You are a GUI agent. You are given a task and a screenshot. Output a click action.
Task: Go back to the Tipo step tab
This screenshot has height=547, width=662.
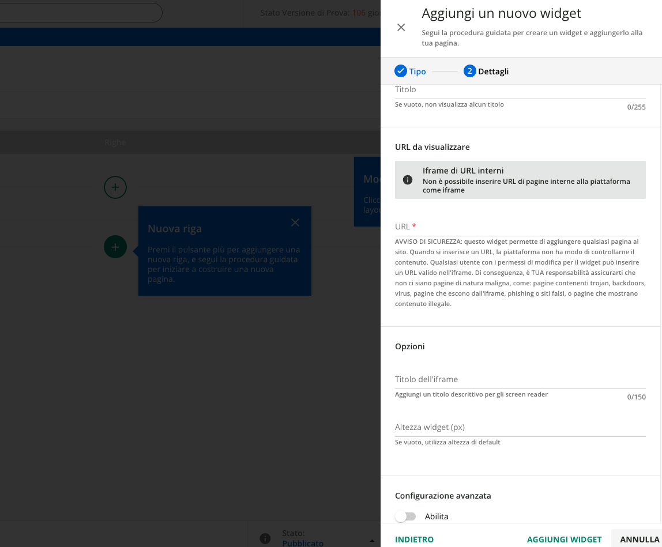tap(417, 71)
